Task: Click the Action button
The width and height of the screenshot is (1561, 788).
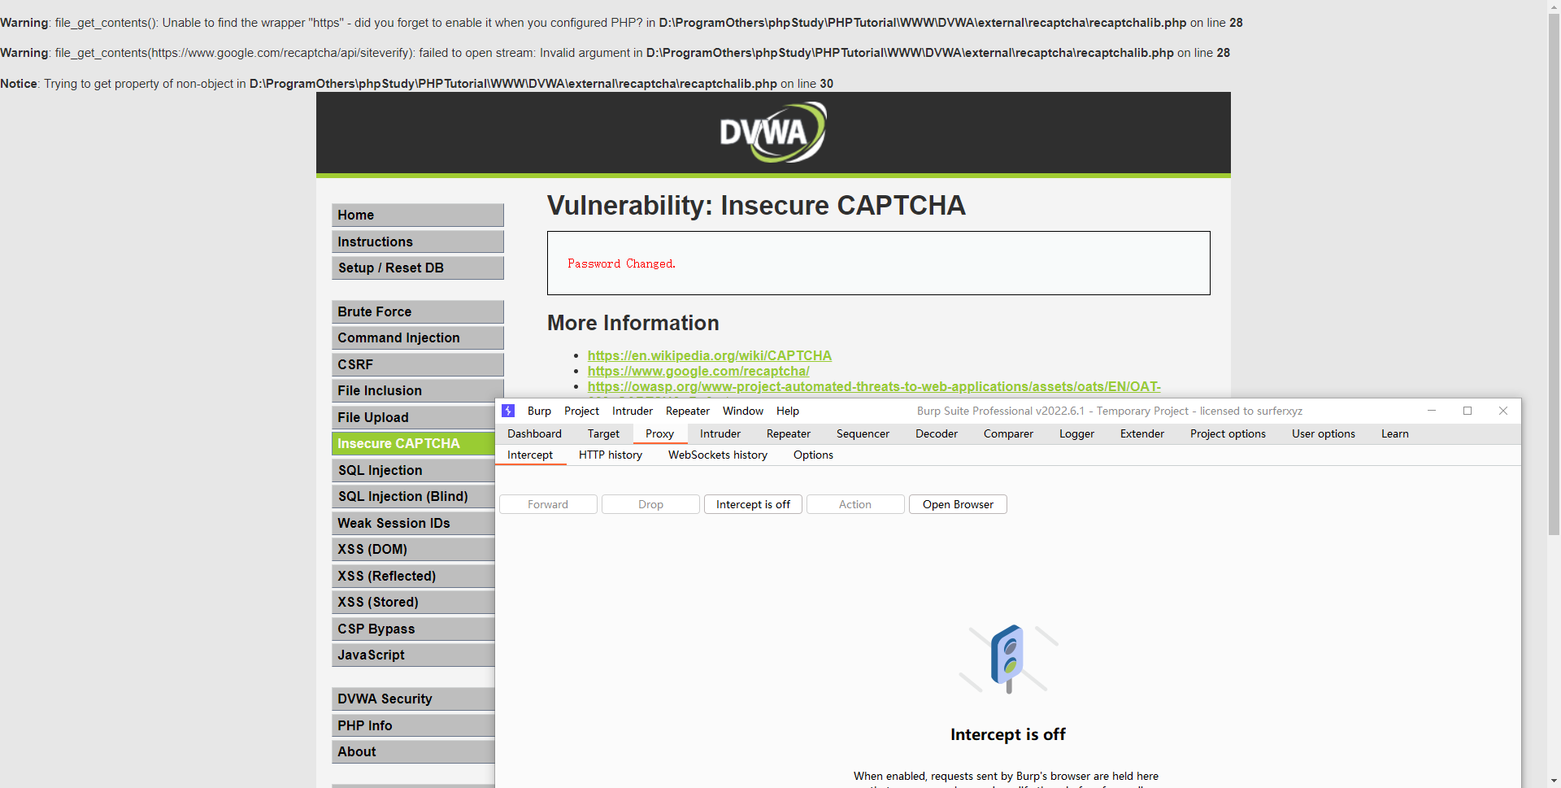Action: (x=855, y=504)
